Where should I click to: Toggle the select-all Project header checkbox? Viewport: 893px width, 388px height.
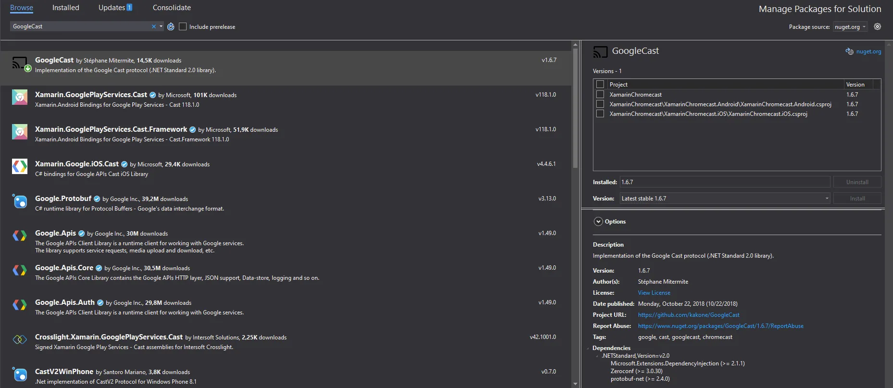[x=600, y=84]
